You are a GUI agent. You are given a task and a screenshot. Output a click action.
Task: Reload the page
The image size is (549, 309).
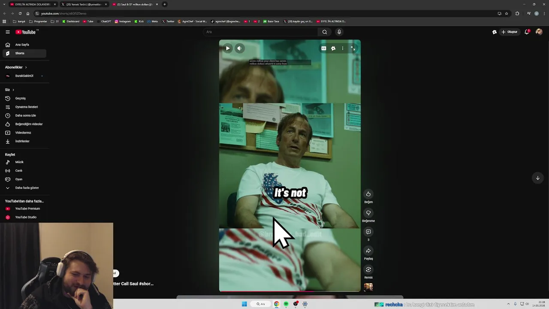tap(20, 13)
